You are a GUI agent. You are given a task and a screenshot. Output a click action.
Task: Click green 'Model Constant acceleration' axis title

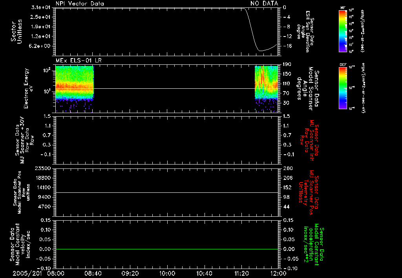(x=314, y=244)
